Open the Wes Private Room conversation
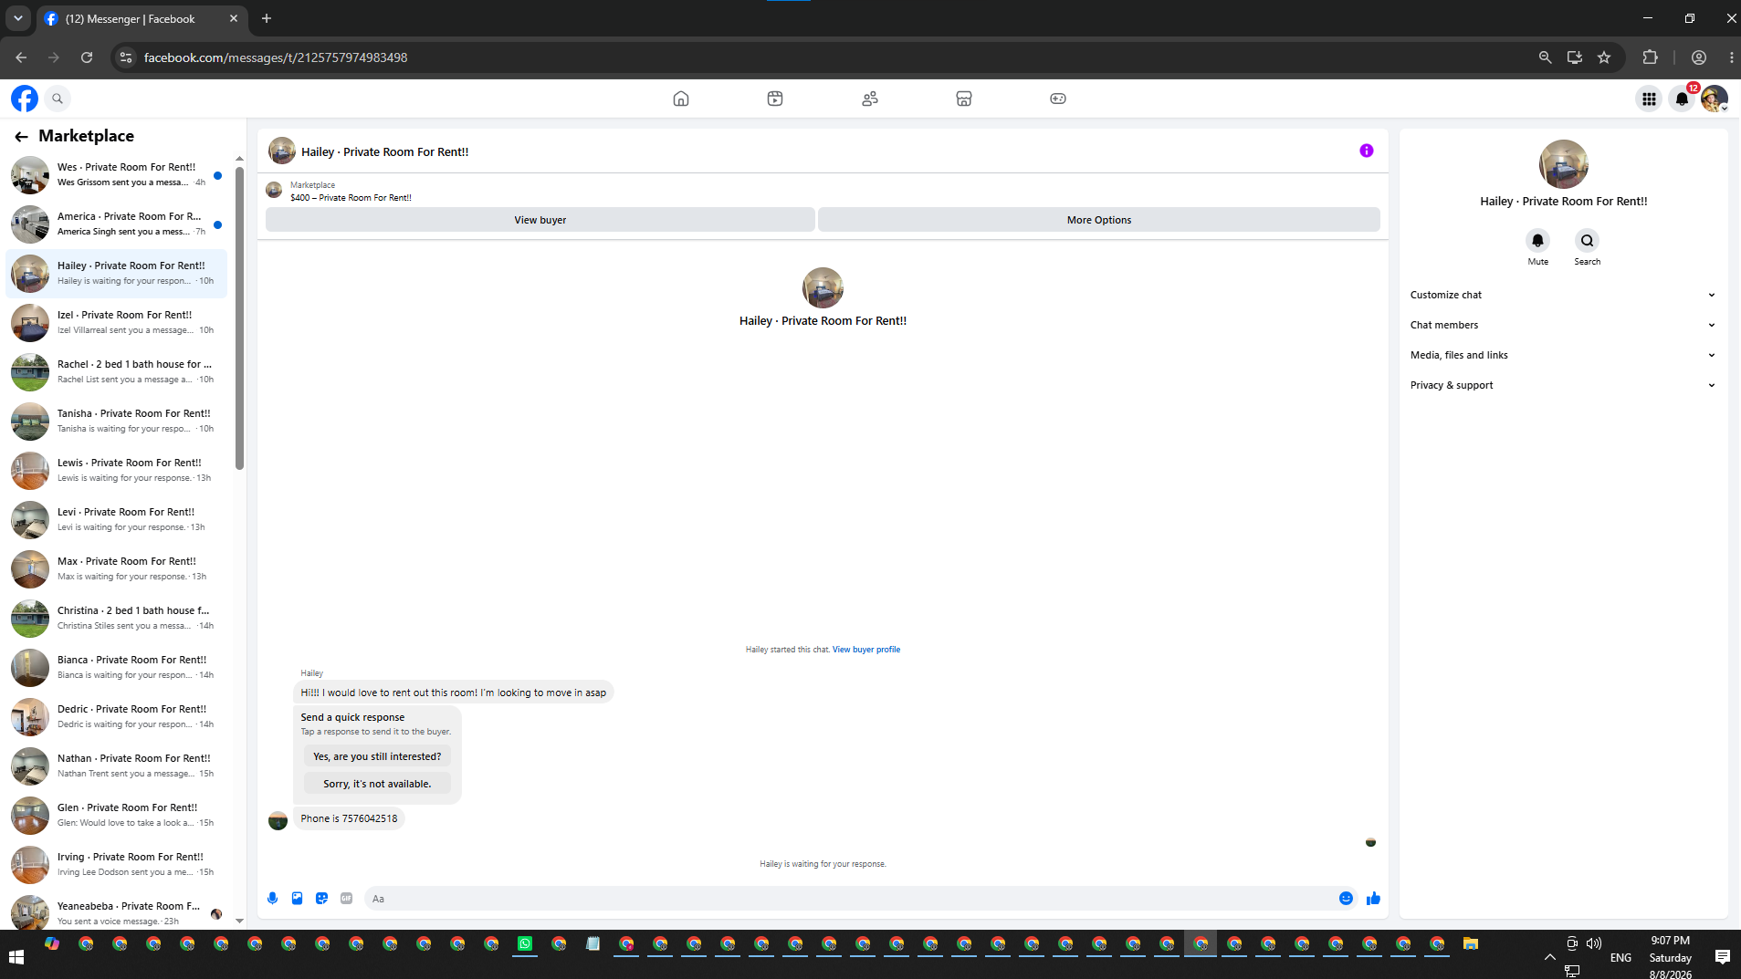 [x=117, y=175]
